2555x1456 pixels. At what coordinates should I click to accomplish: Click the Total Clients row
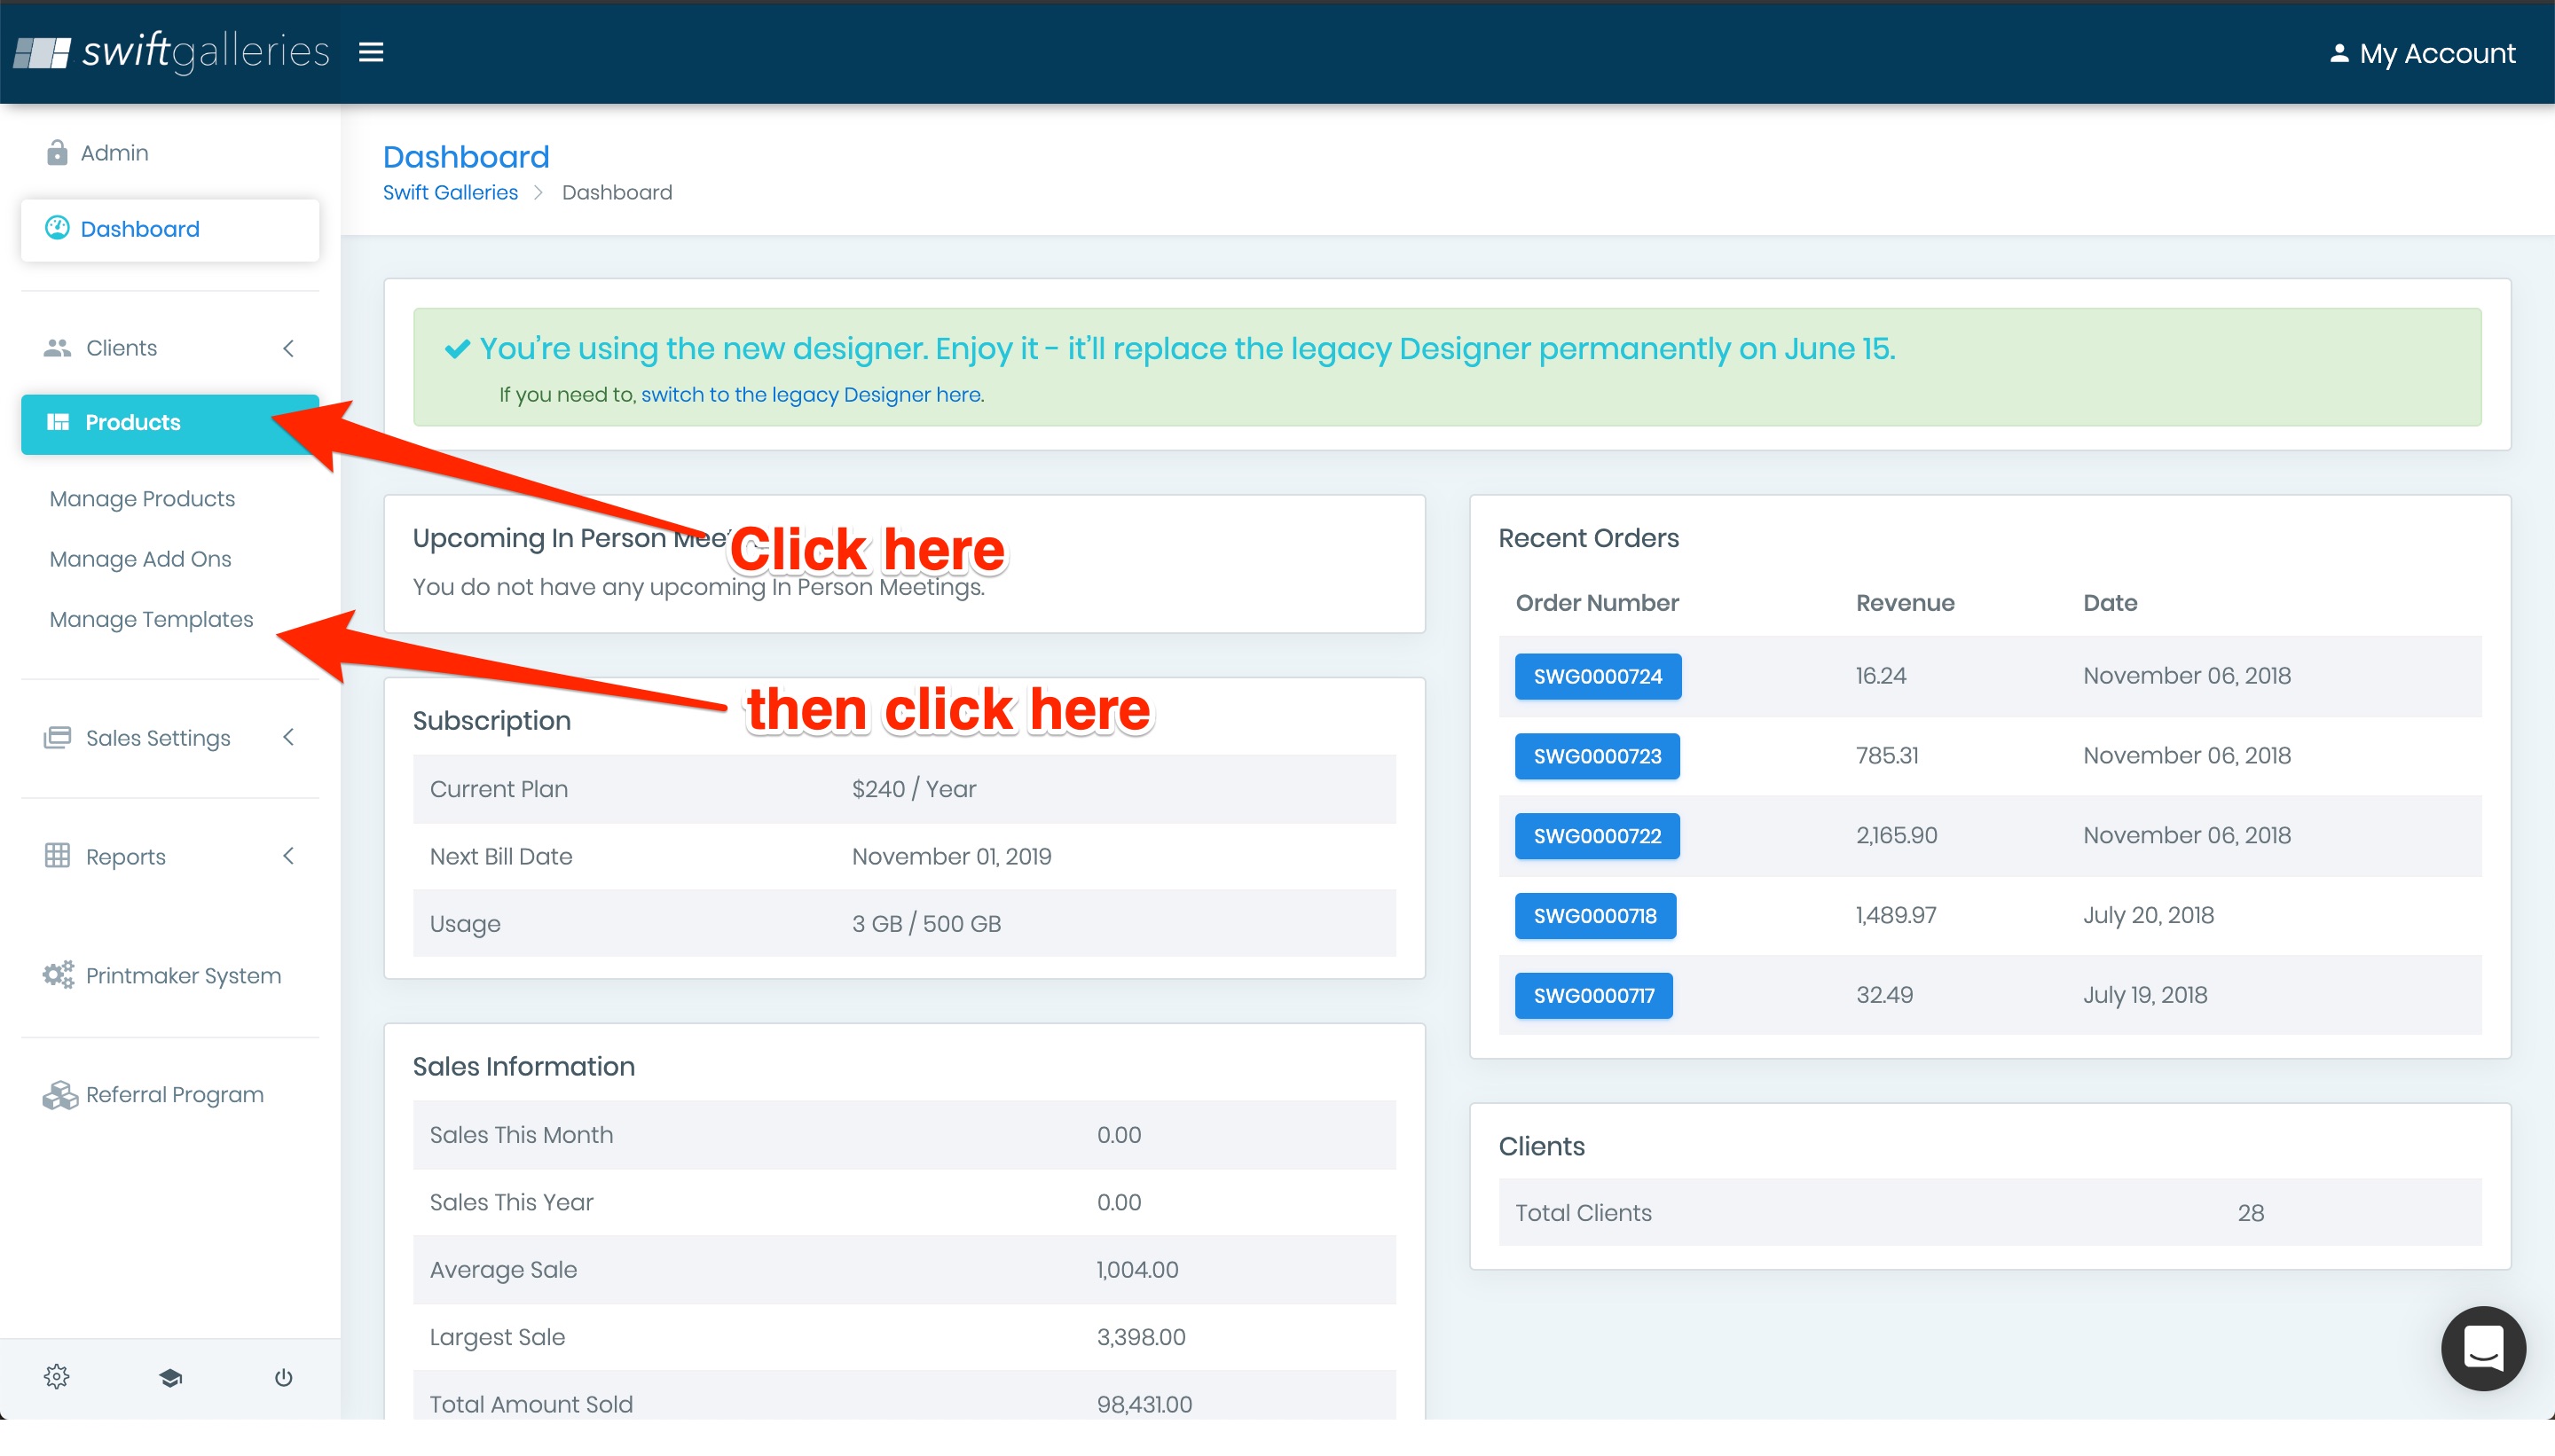pos(1989,1213)
